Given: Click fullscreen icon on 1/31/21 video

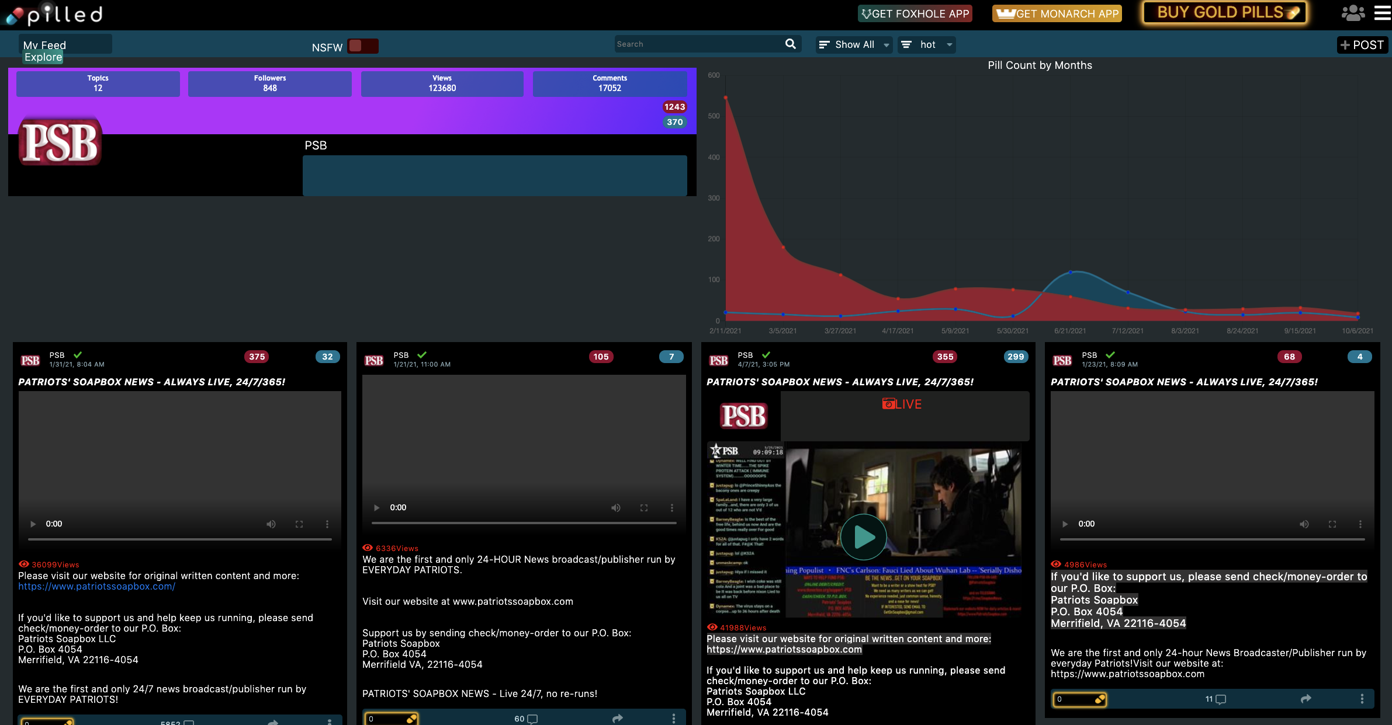Looking at the screenshot, I should pyautogui.click(x=299, y=524).
